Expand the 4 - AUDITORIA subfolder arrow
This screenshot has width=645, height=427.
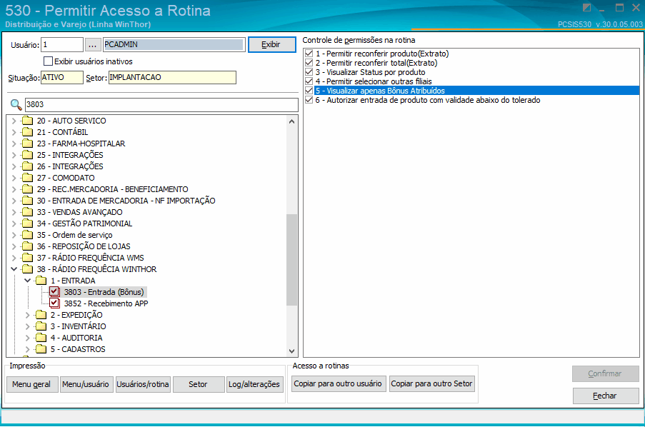28,338
